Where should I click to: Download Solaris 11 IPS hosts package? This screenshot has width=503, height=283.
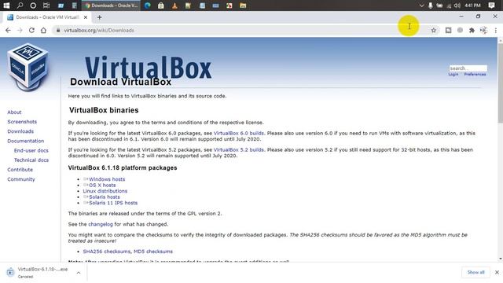(x=113, y=203)
